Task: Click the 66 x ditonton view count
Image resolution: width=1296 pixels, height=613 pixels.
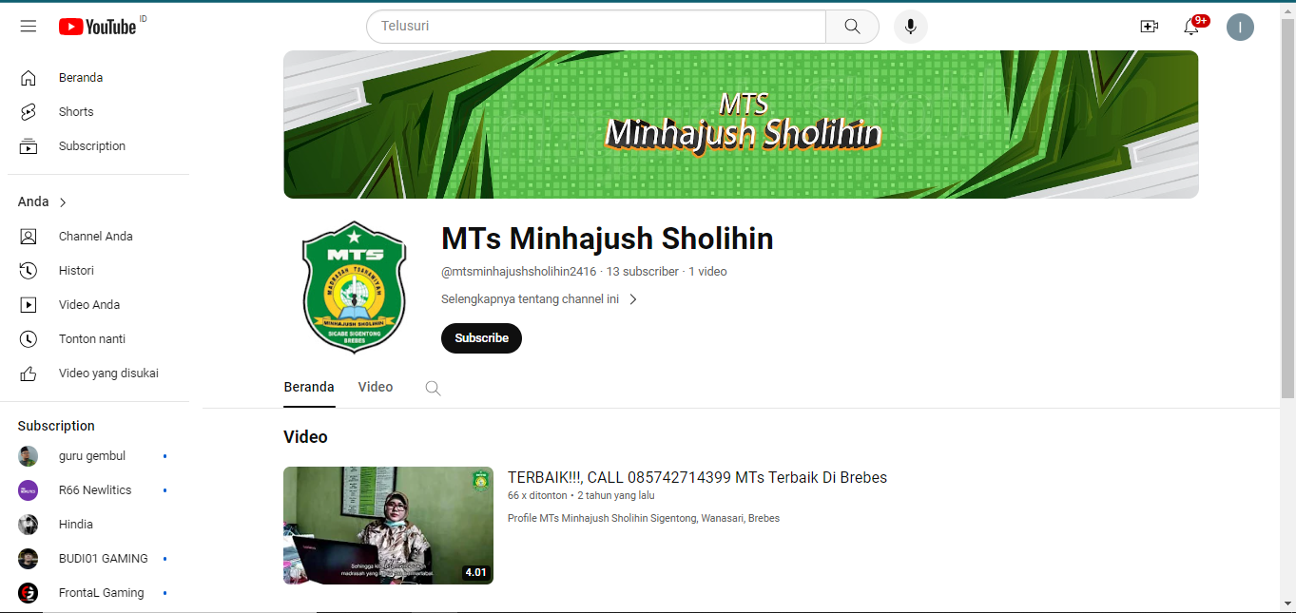Action: (537, 496)
